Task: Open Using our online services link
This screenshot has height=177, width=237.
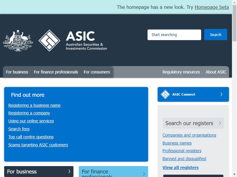Action: (x=31, y=121)
